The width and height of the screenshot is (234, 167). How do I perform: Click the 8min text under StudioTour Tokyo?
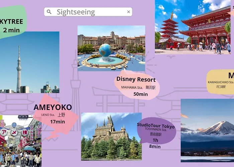click(x=155, y=147)
